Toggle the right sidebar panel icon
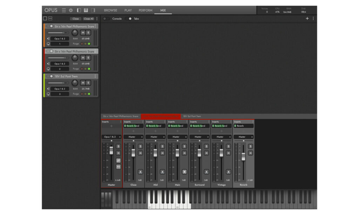359x215 pixels. click(x=93, y=10)
